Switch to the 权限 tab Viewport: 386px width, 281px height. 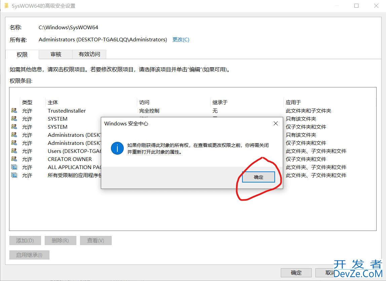click(x=22, y=54)
